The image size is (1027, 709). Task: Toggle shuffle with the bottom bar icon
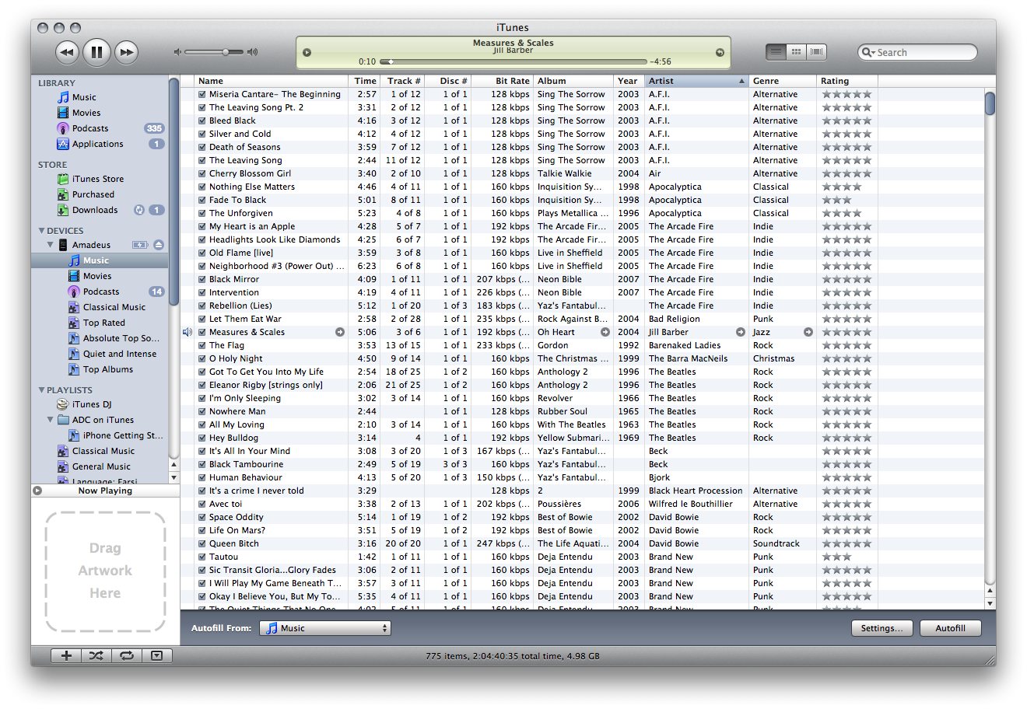click(96, 656)
